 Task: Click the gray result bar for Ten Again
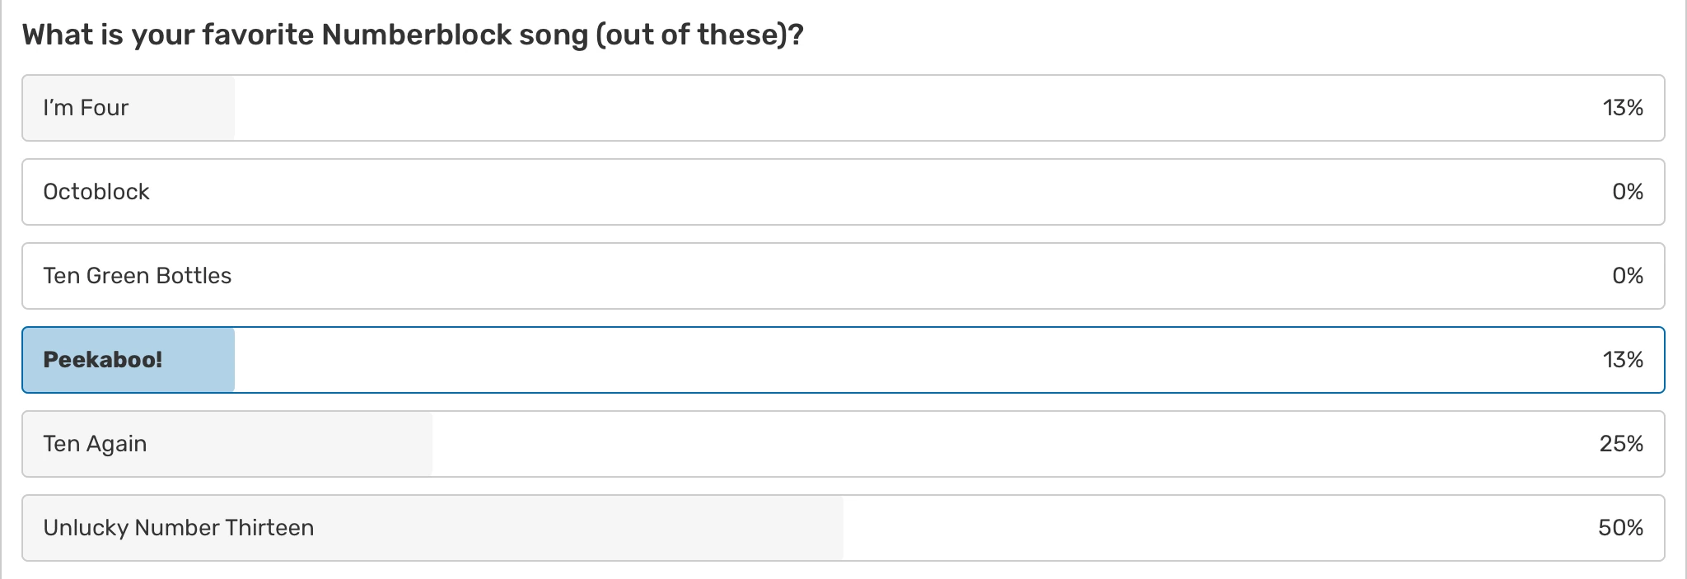329,444
